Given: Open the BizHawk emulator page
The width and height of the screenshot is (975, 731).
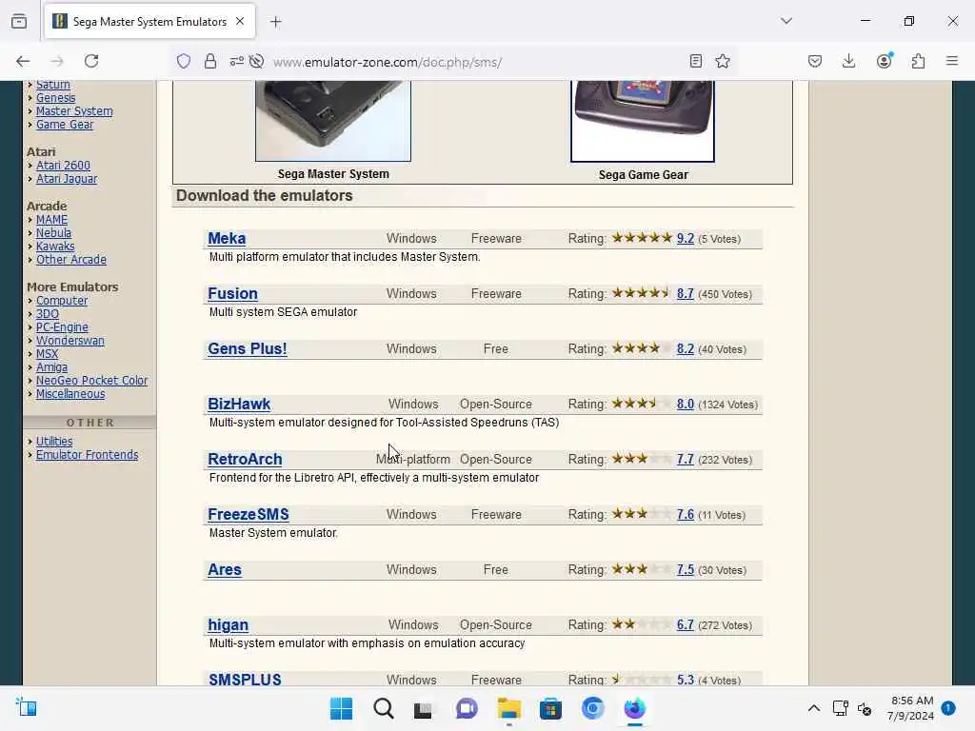Looking at the screenshot, I should coord(239,404).
